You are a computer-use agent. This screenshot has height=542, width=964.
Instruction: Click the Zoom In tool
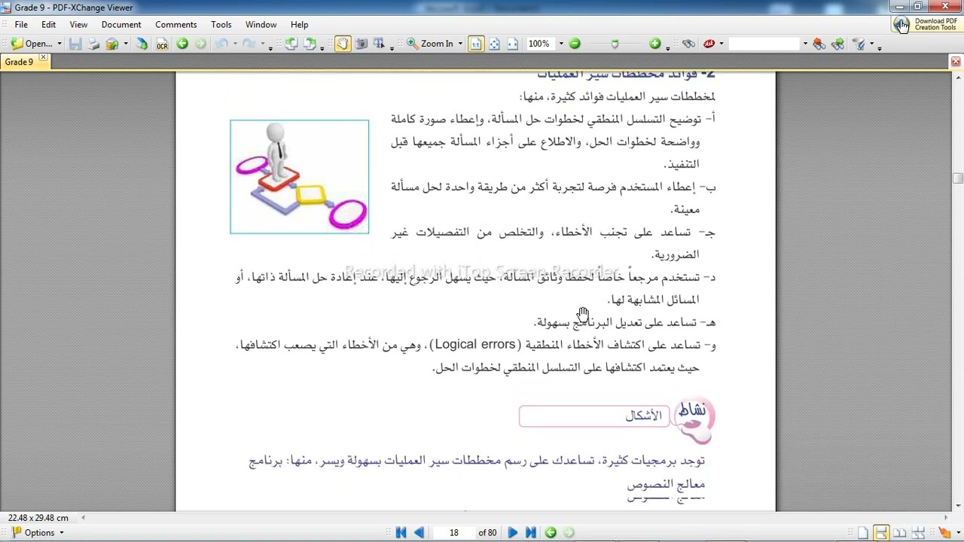click(x=430, y=44)
